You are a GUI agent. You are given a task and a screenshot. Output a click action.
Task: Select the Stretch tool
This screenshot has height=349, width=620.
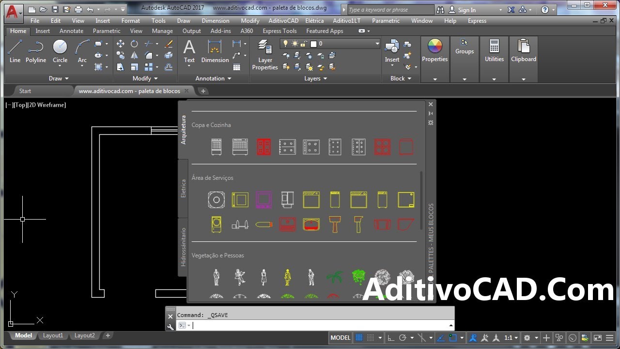[121, 67]
